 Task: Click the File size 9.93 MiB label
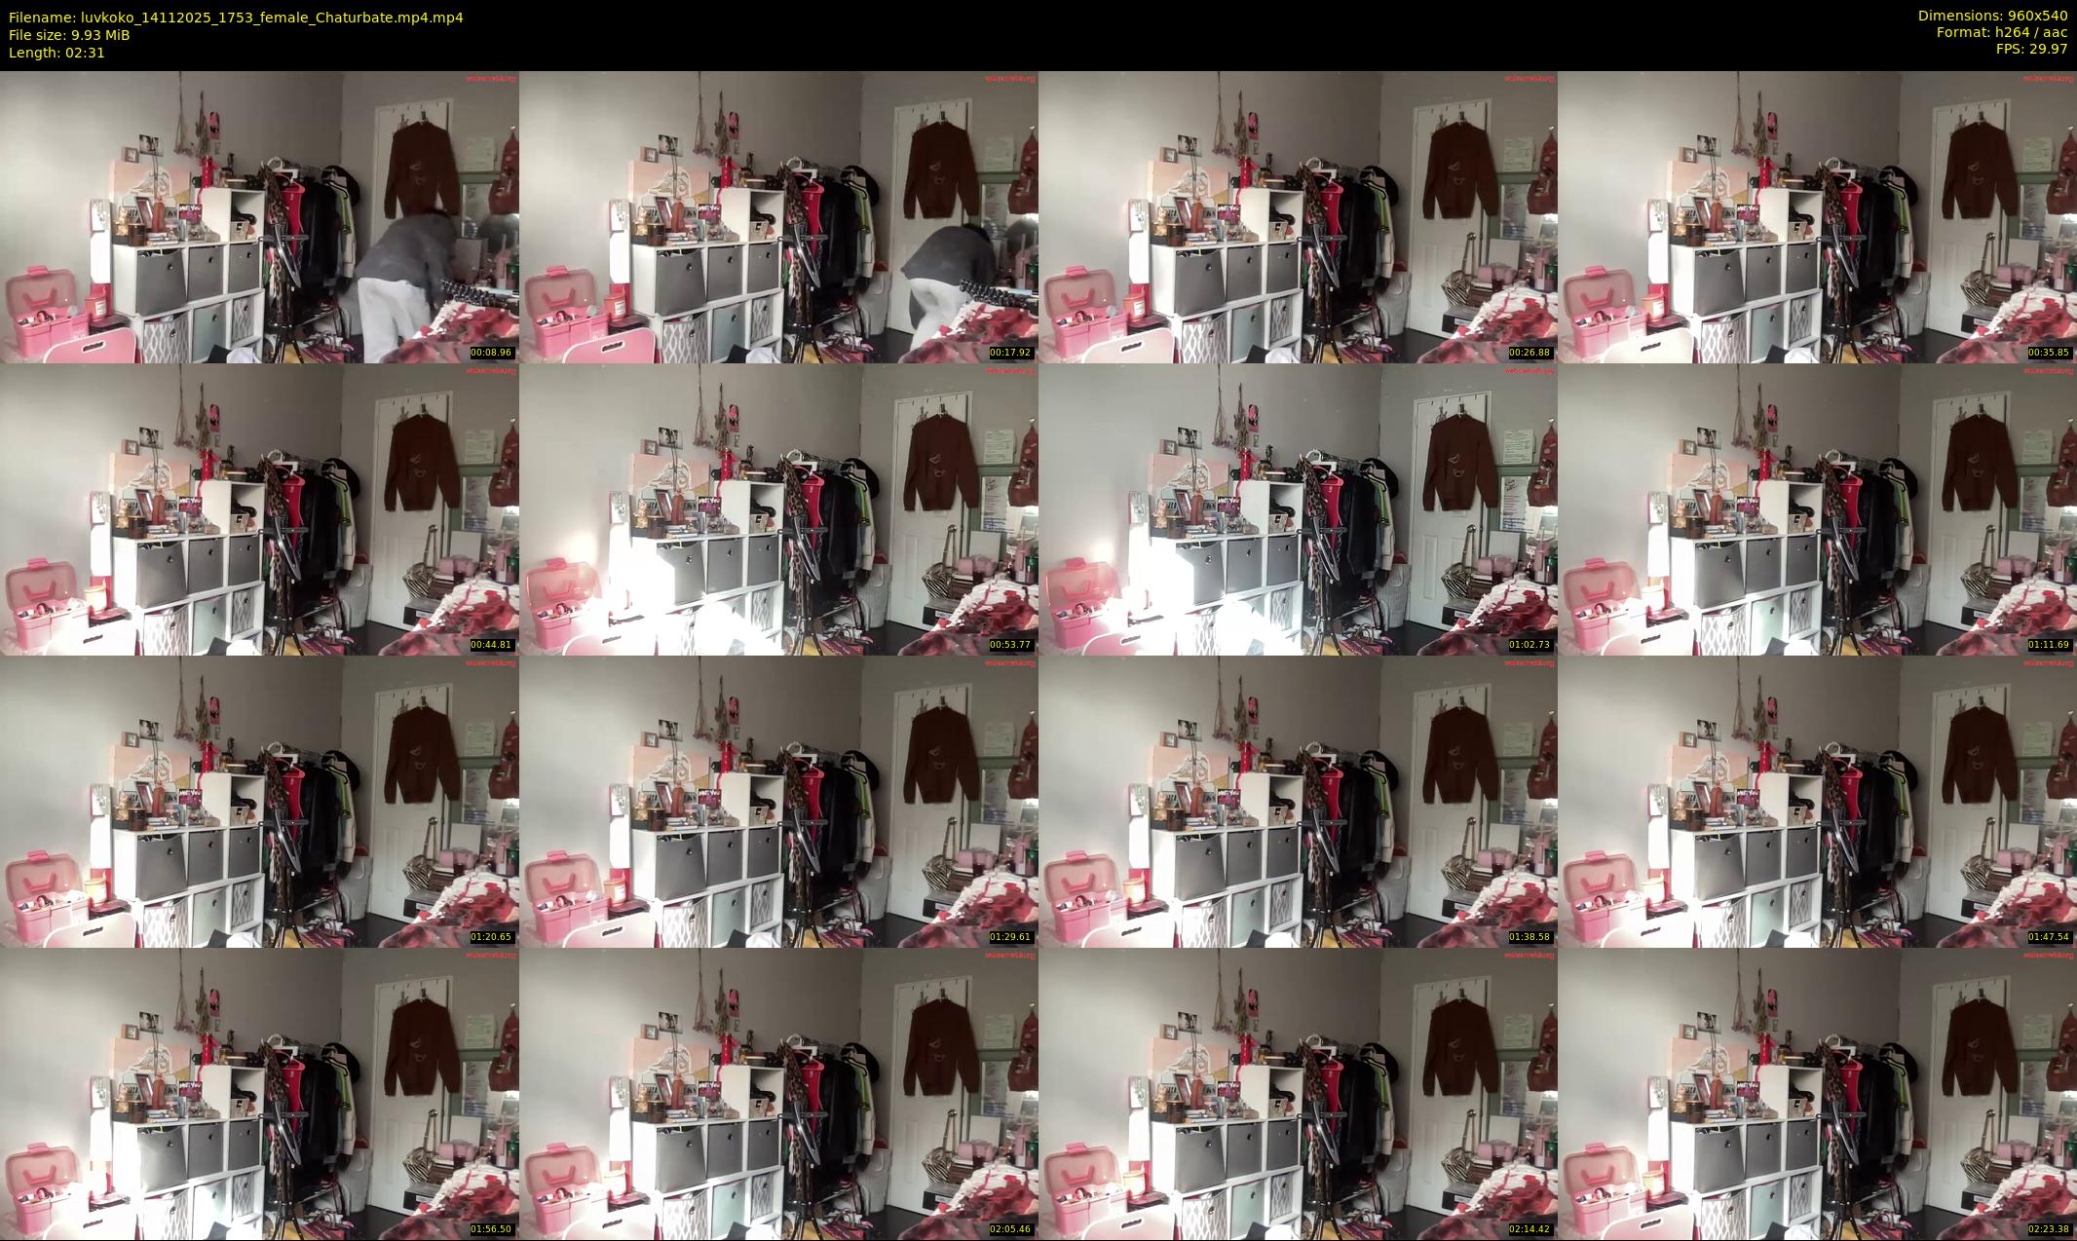(69, 35)
